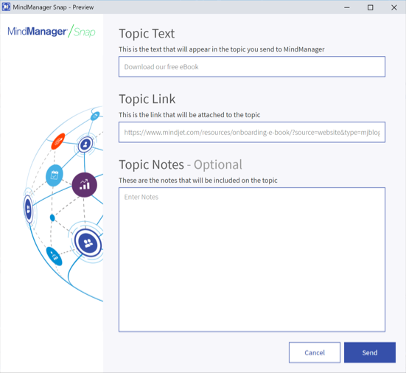Click the Send button
Image resolution: width=406 pixels, height=373 pixels.
pyautogui.click(x=369, y=352)
